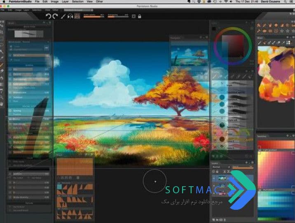This screenshot has width=295, height=223.
Task: Open the brush texture icon in the toolbar
Action: click(x=77, y=16)
